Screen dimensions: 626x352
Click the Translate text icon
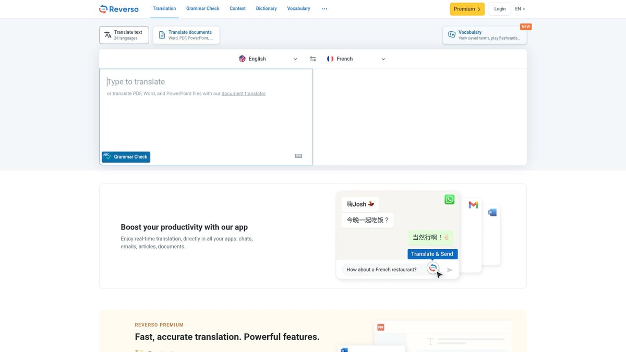[108, 34]
